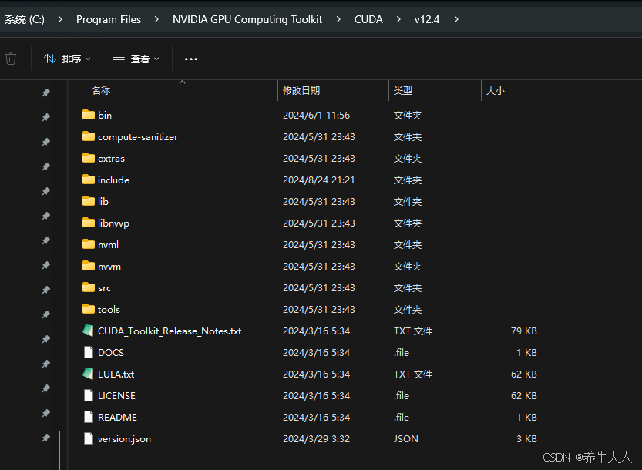This screenshot has width=642, height=470.
Task: Click pin icon beside the bin row
Action: click(x=46, y=117)
